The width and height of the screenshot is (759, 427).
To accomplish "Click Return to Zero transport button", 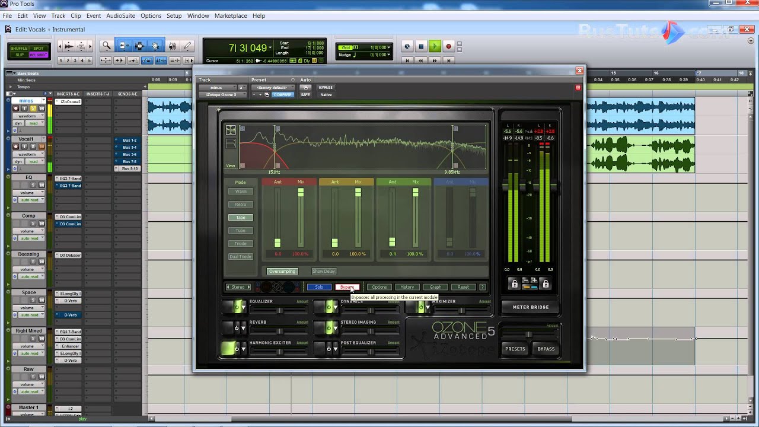I will coord(407,60).
